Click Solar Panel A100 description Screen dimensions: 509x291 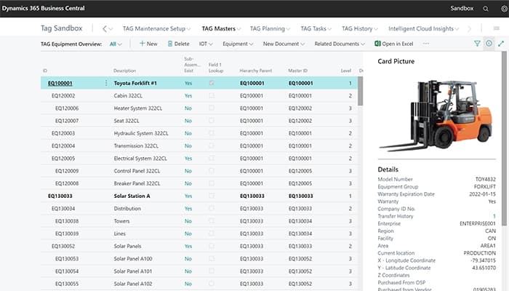(x=133, y=259)
